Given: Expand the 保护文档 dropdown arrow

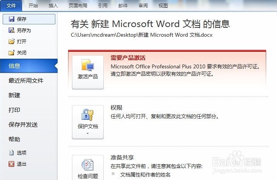Looking at the screenshot, I should pos(87,134).
